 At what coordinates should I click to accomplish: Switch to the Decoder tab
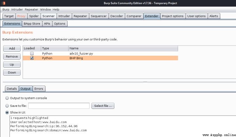pyautogui.click(x=117, y=16)
